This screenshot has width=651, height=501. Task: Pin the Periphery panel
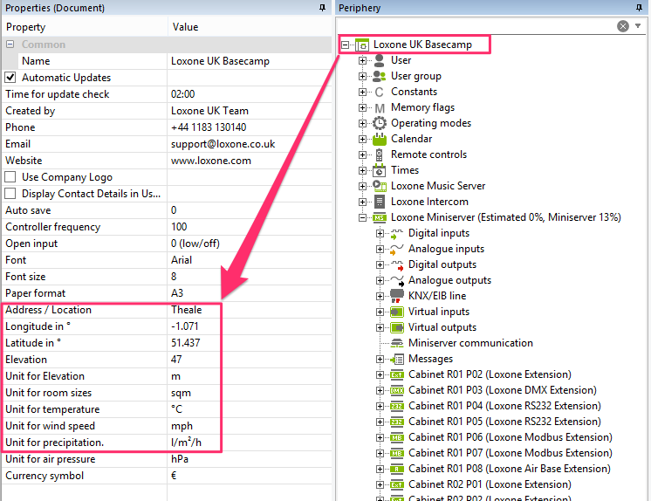[641, 8]
